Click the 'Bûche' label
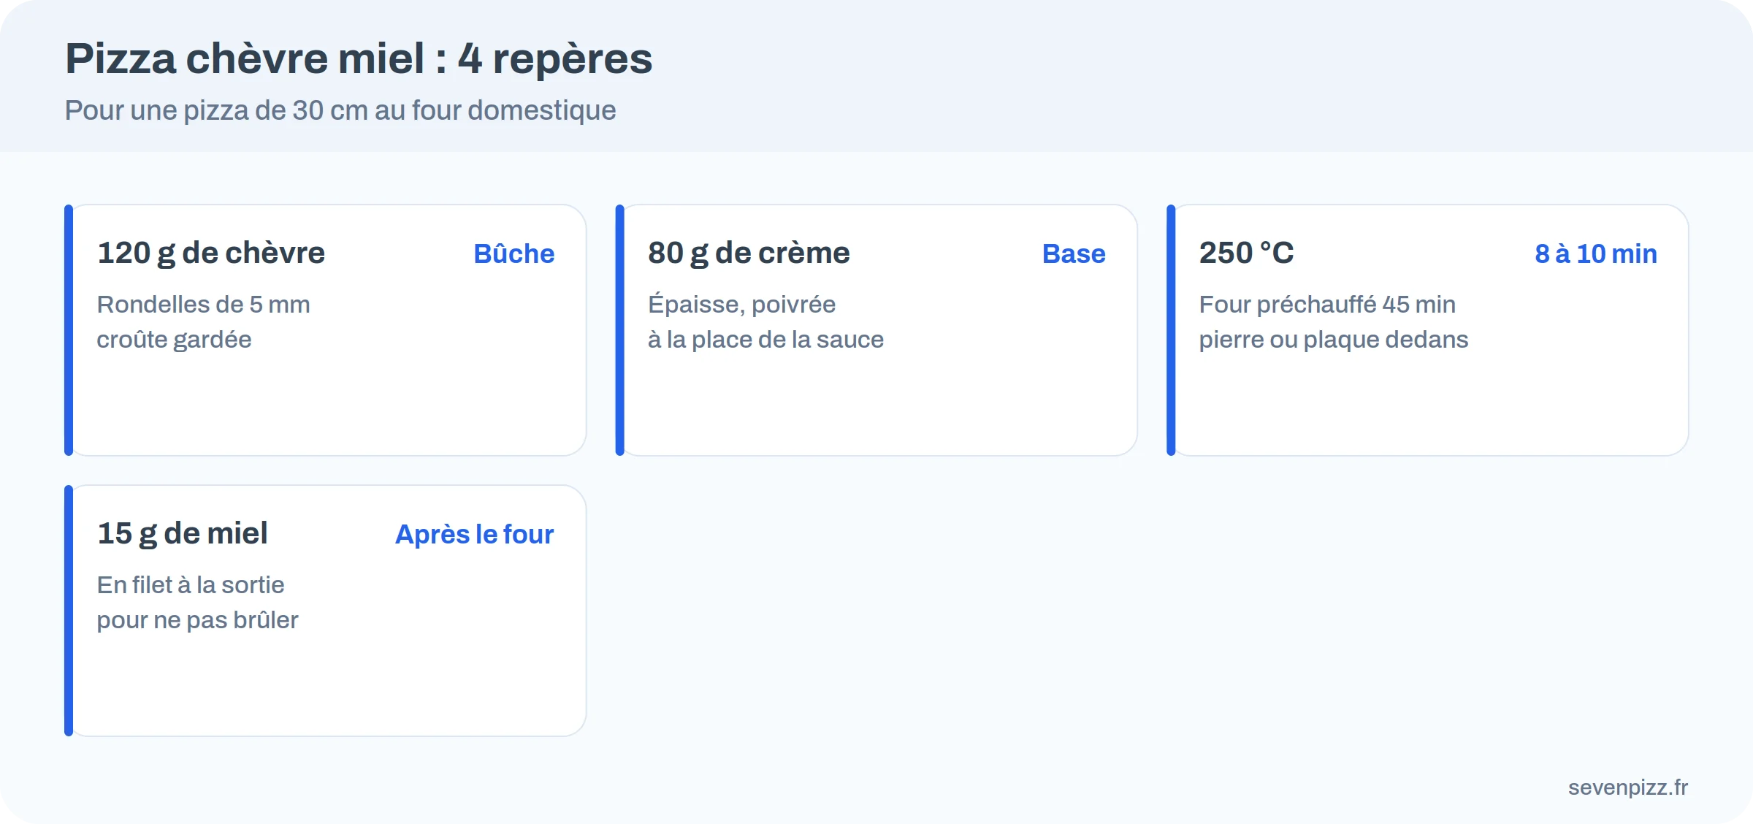The image size is (1753, 824). (x=514, y=253)
